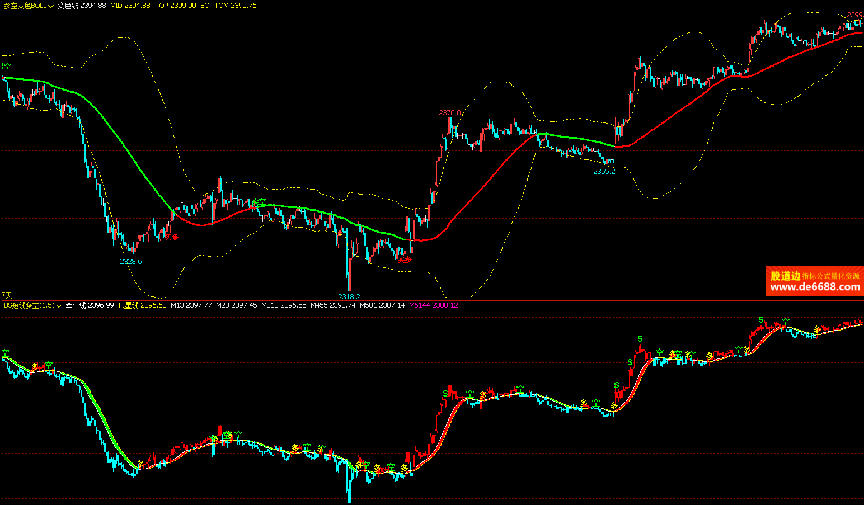Select the 2370.0 high price label
This screenshot has width=864, height=505.
[449, 113]
